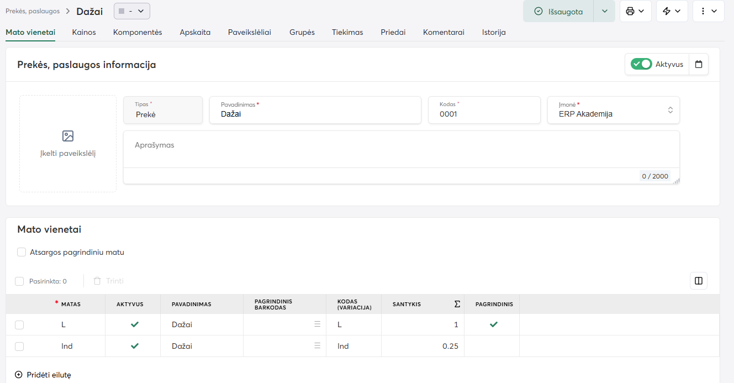Click the active checkmark in row Ind
This screenshot has height=383, width=734.
click(135, 346)
